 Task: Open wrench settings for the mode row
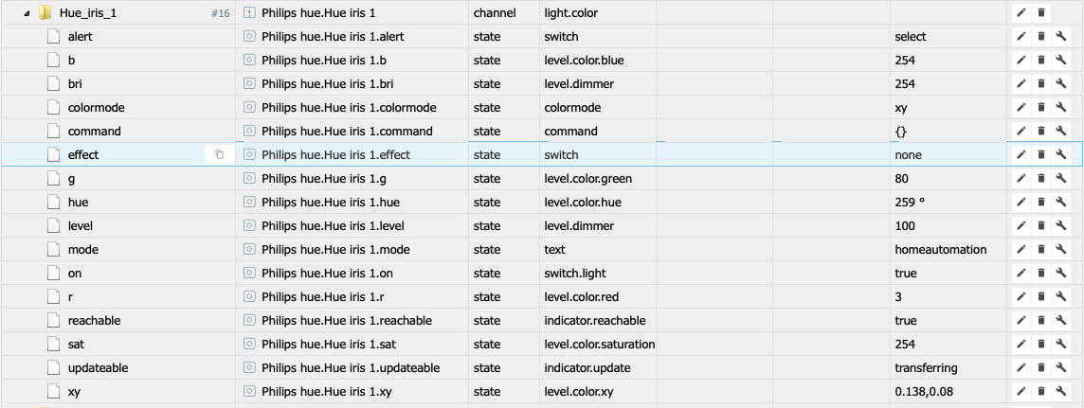pyautogui.click(x=1061, y=249)
